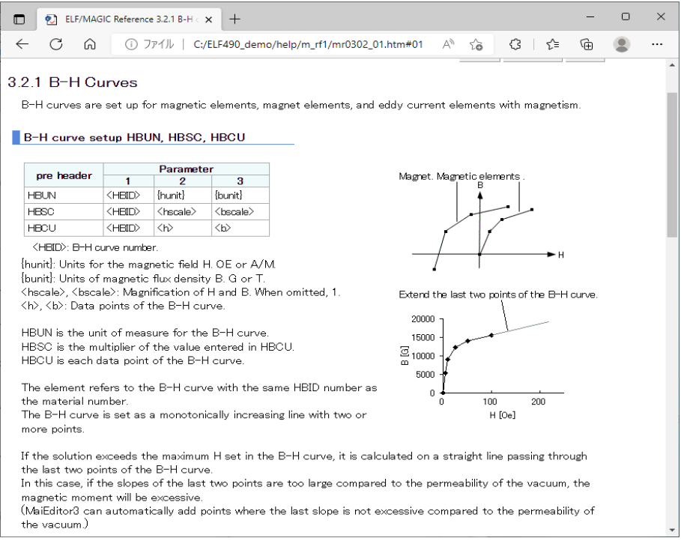This screenshot has height=541, width=681.
Task: Click the 'pre header' table heading
Action: click(64, 175)
